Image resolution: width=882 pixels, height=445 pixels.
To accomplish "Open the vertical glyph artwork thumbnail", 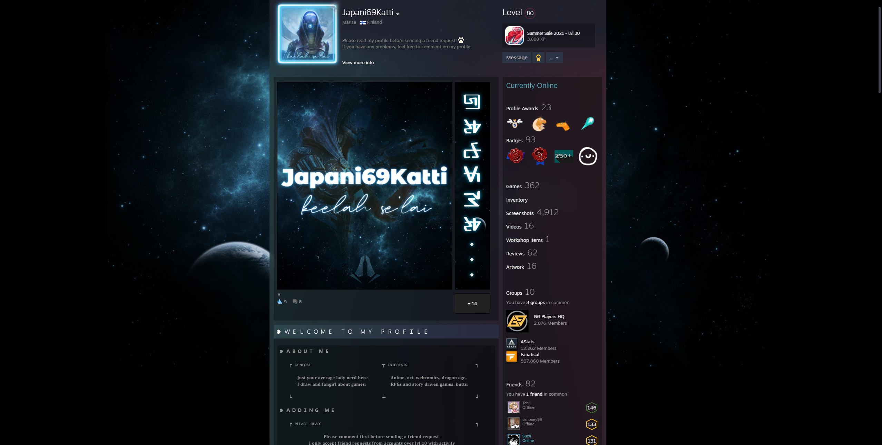I will click(472, 186).
